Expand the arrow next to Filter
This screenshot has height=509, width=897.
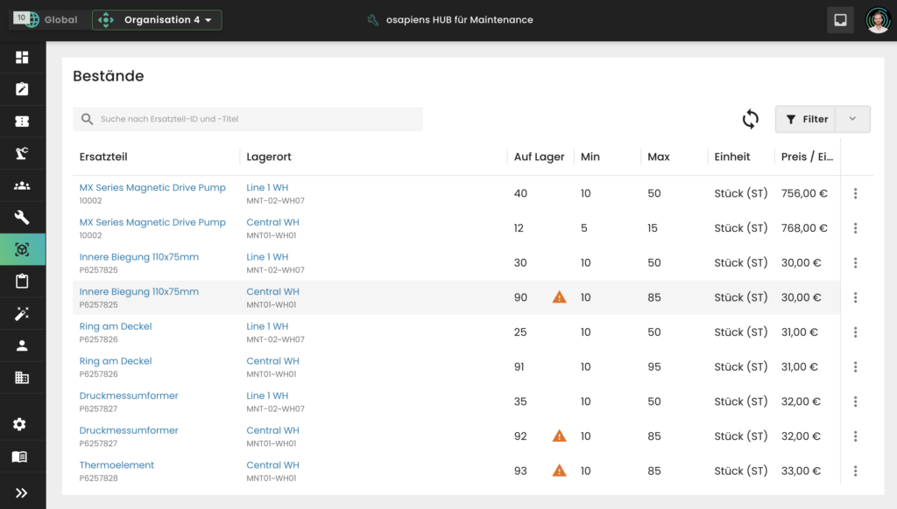(853, 119)
